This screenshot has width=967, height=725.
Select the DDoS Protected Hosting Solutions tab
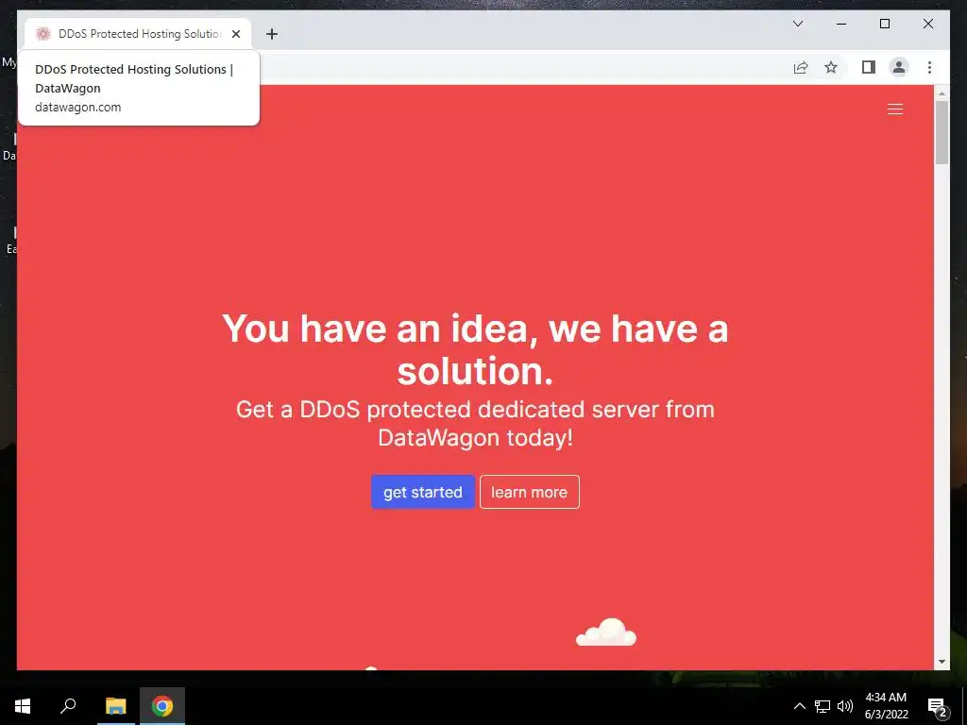point(139,34)
